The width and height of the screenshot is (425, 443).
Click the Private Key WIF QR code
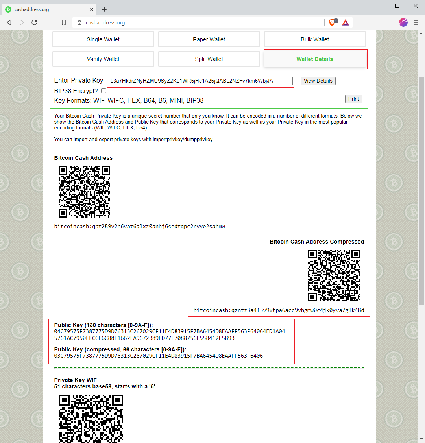point(91,418)
